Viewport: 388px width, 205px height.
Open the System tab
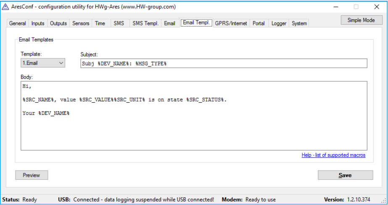click(299, 24)
